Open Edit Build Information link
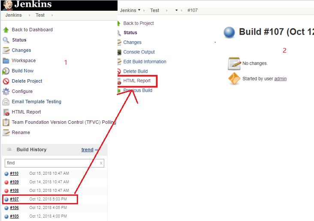 tap(145, 62)
